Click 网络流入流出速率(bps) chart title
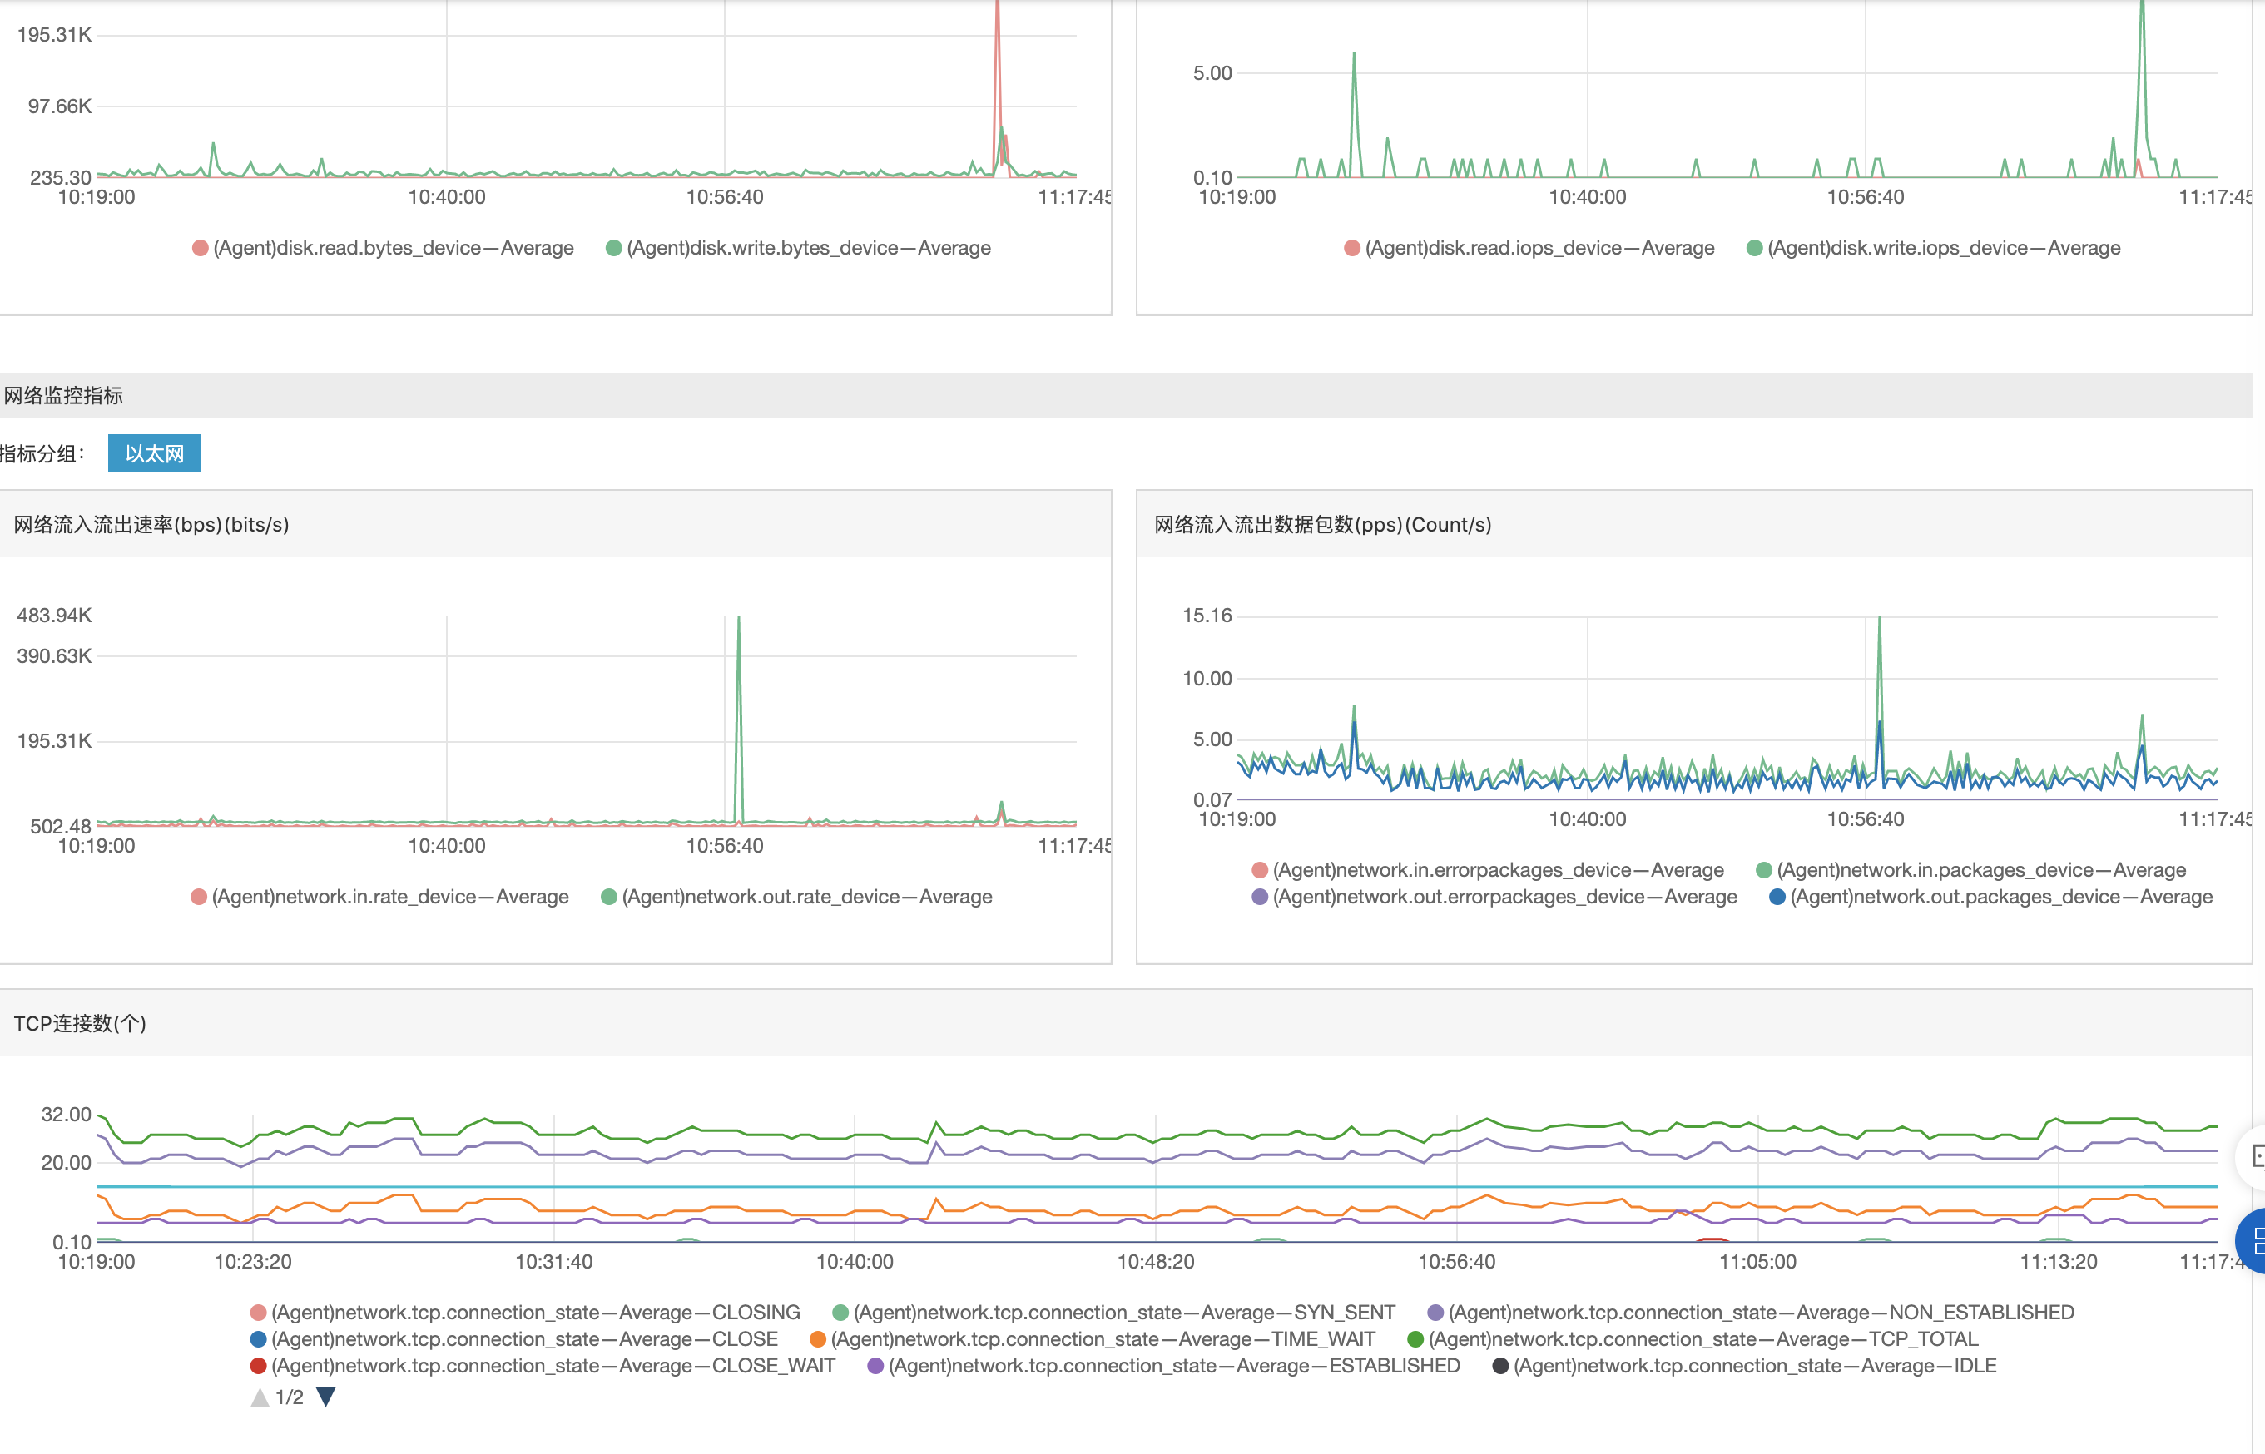2265x1454 pixels. click(151, 524)
